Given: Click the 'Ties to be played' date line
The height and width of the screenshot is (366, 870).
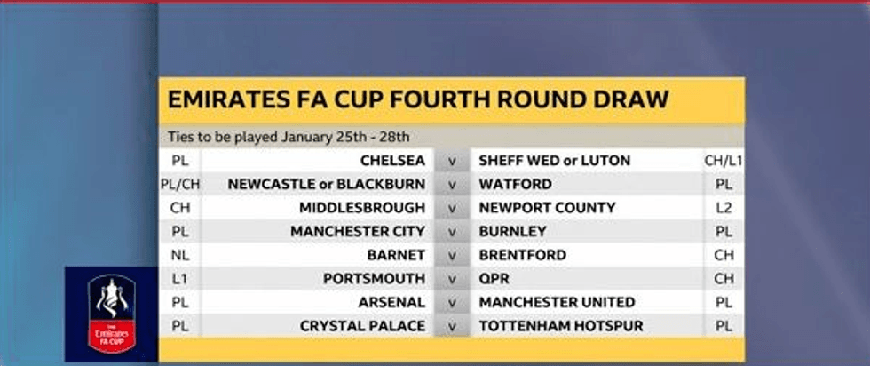Looking at the screenshot, I should (289, 137).
